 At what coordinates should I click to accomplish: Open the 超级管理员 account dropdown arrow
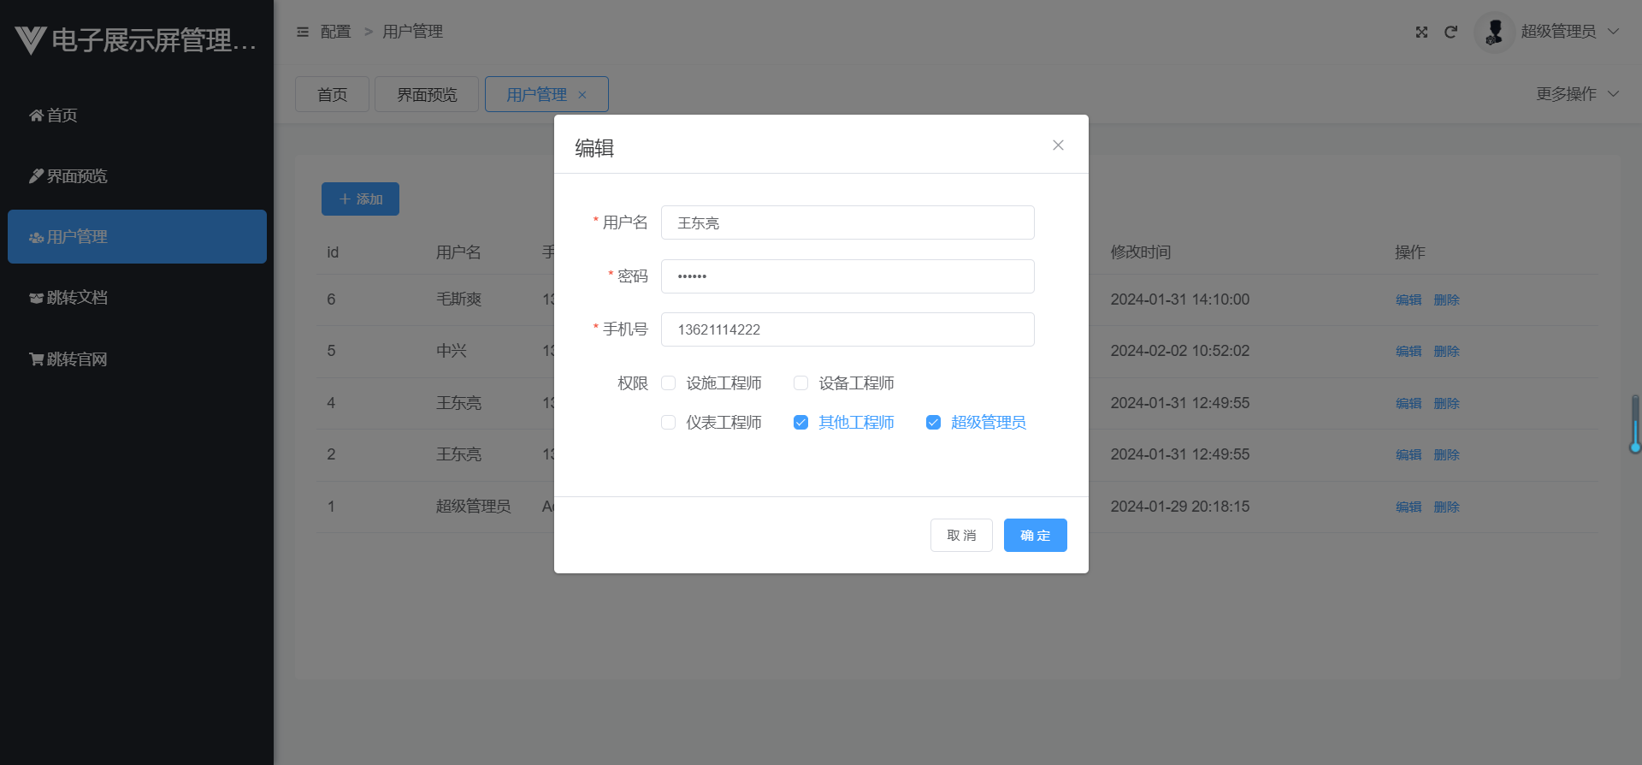pyautogui.click(x=1614, y=32)
